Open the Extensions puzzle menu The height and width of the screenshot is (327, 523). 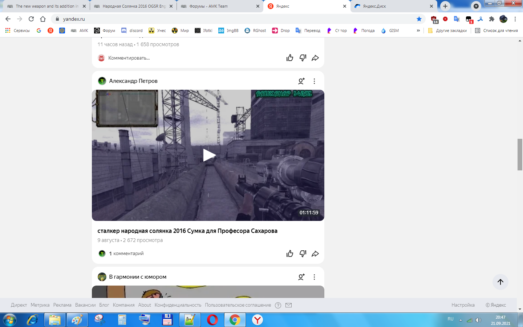tap(492, 19)
